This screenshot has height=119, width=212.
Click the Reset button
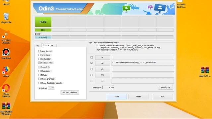pyautogui.click(x=138, y=97)
